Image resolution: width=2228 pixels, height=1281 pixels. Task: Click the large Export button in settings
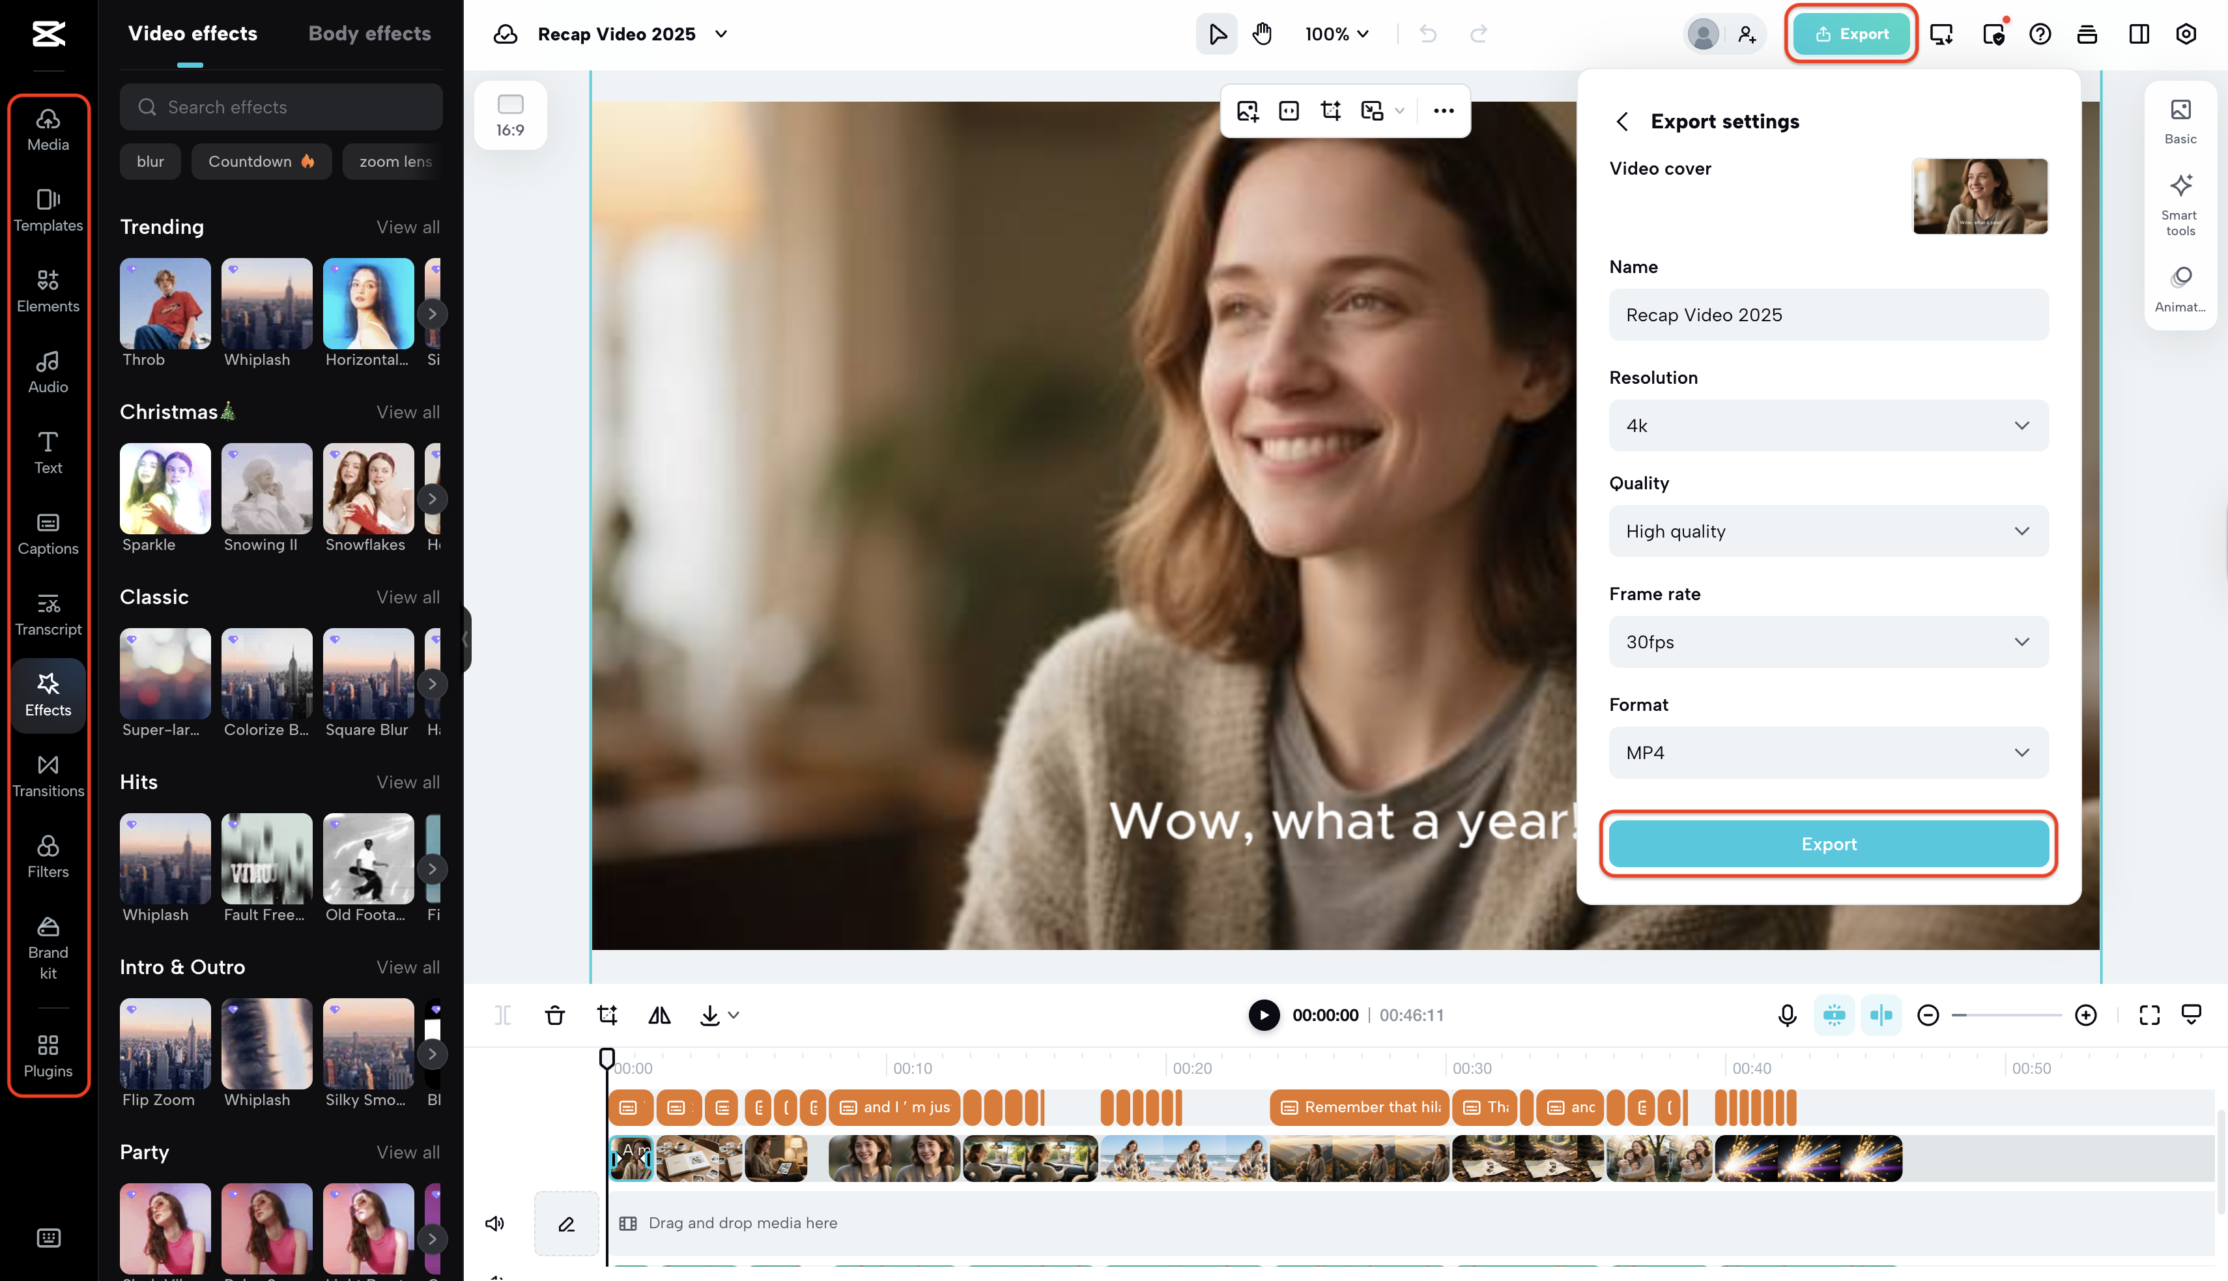point(1828,844)
